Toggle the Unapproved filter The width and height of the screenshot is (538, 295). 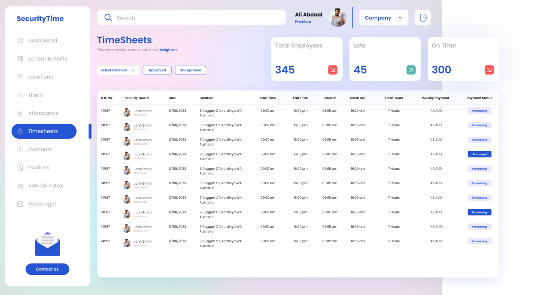[190, 70]
